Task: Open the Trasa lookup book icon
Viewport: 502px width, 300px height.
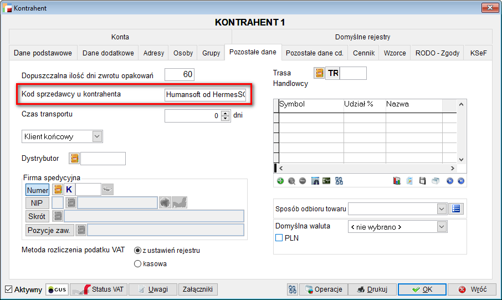Action: pos(319,73)
